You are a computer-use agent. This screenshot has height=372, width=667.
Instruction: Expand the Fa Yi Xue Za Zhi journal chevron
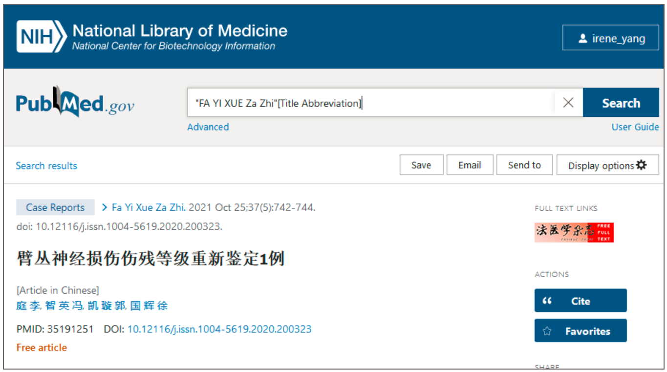[105, 207]
